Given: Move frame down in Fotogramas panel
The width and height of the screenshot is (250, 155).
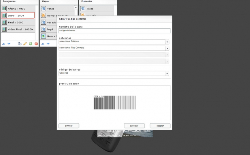Looking at the screenshot, I should pos(9,44).
